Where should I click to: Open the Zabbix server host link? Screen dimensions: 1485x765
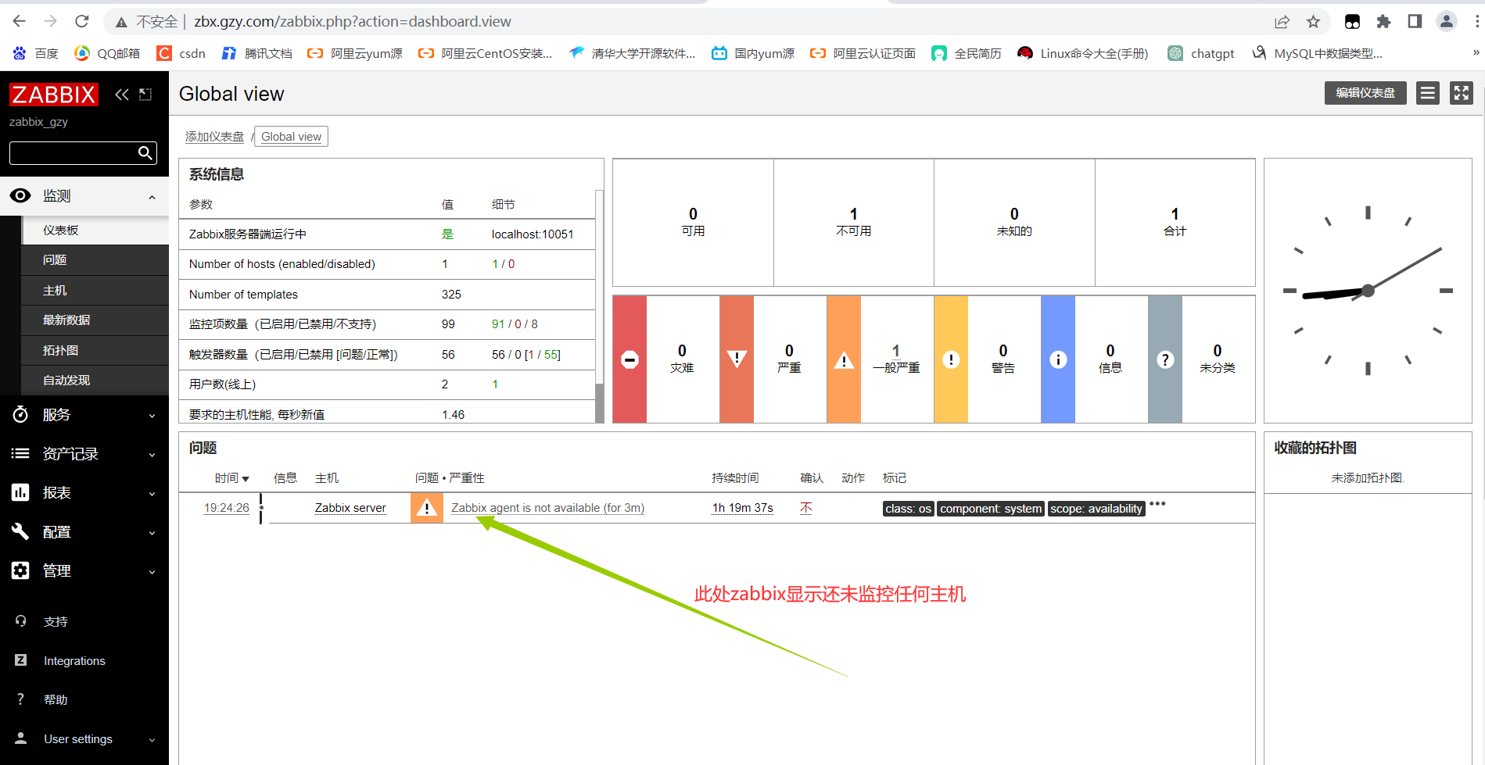pos(350,508)
